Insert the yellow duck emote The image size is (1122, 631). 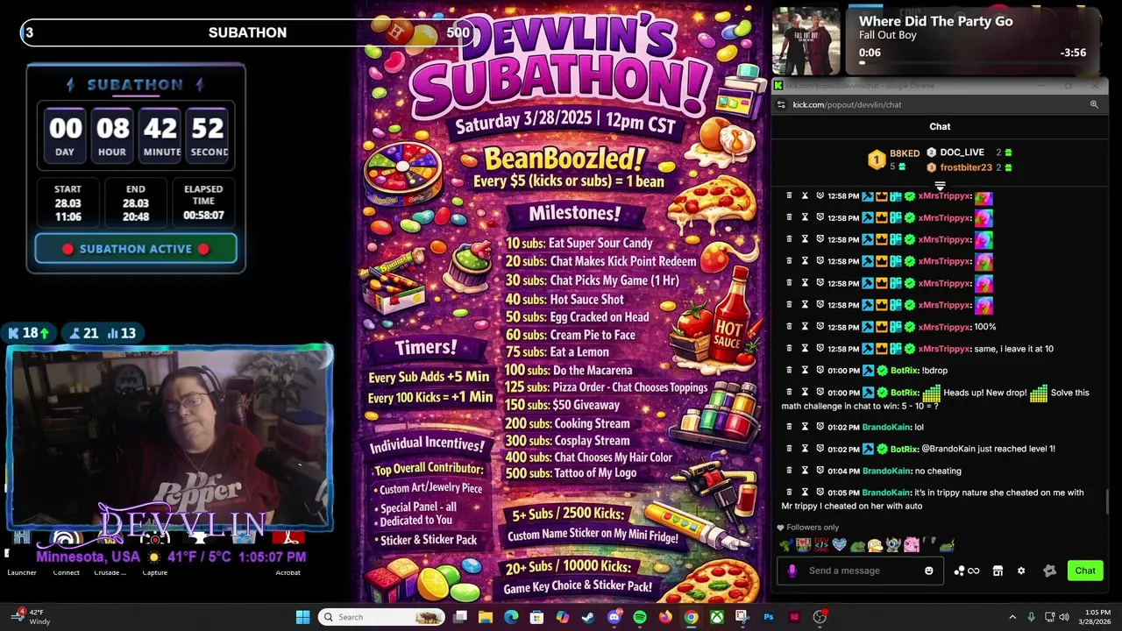click(x=875, y=545)
